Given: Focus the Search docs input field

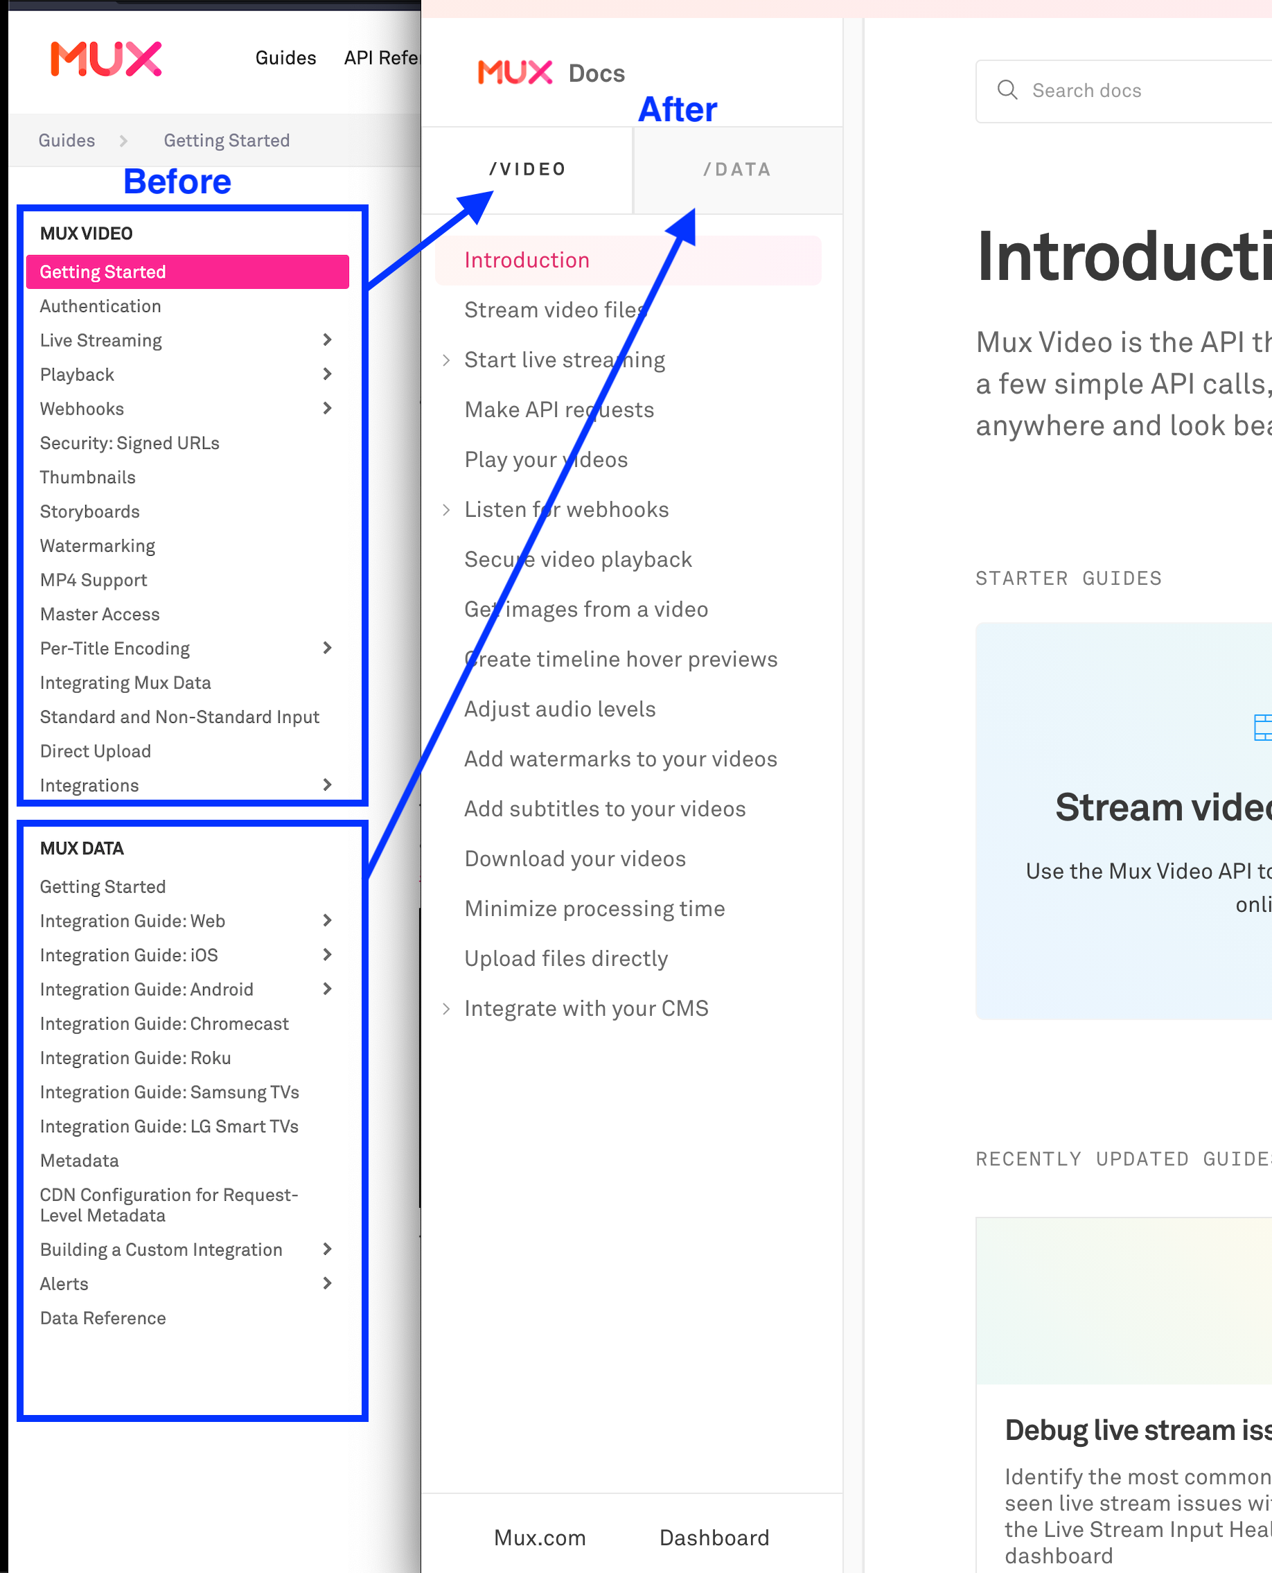Looking at the screenshot, I should tap(1124, 91).
